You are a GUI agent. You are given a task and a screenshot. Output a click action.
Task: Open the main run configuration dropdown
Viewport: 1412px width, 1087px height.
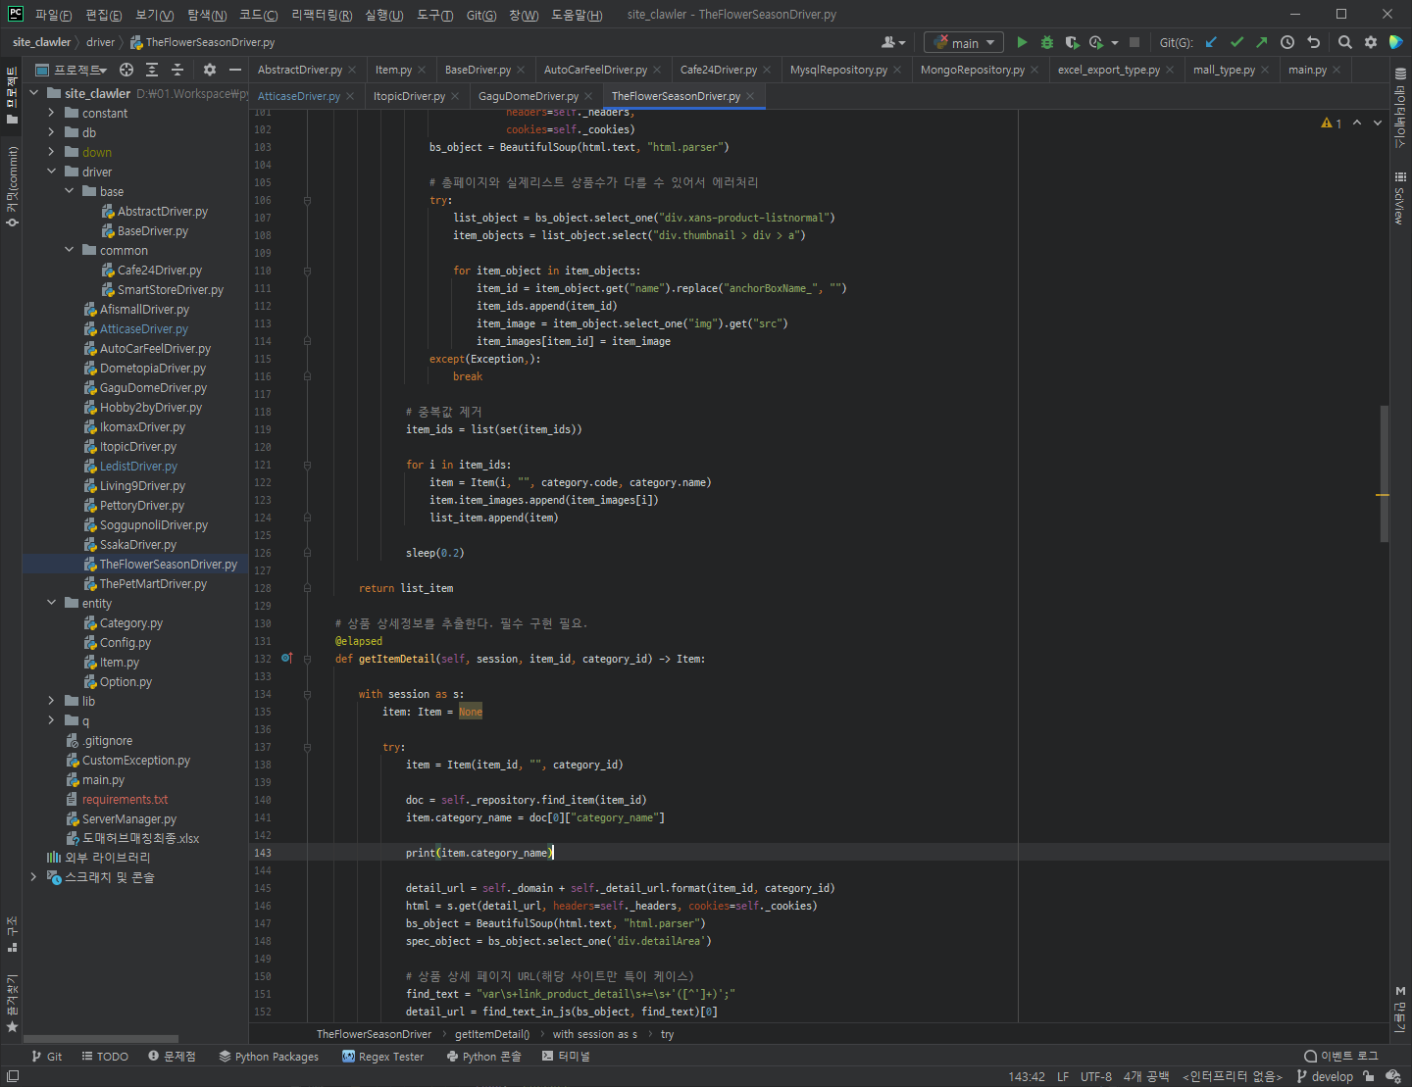(963, 42)
